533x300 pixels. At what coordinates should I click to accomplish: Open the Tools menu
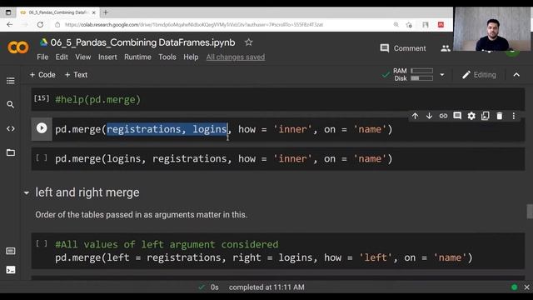167,57
